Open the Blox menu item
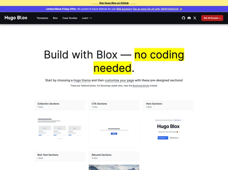Viewport: 228px width, 170px height. (x=55, y=18)
